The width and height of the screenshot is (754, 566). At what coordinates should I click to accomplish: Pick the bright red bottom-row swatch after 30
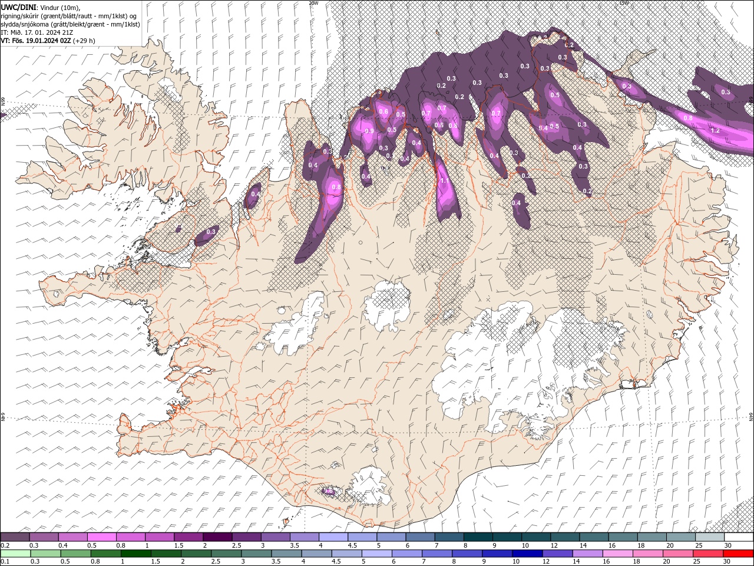point(738,554)
